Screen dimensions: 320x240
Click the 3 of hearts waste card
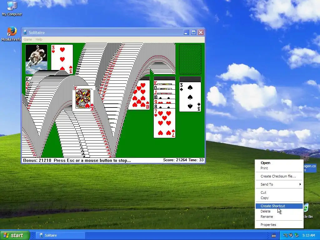click(x=62, y=59)
